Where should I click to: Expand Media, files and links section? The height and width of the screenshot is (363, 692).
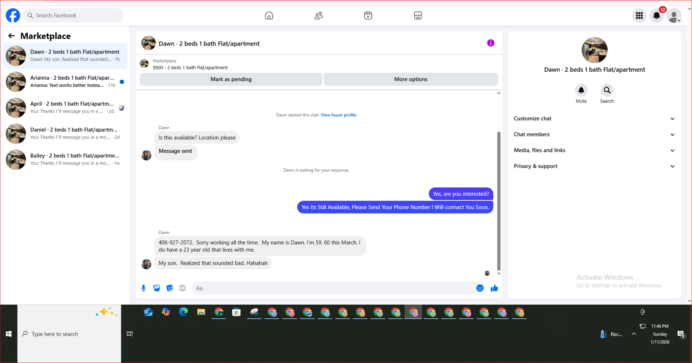pyautogui.click(x=594, y=150)
